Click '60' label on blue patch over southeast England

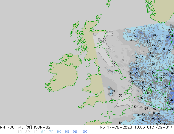(113, 91)
